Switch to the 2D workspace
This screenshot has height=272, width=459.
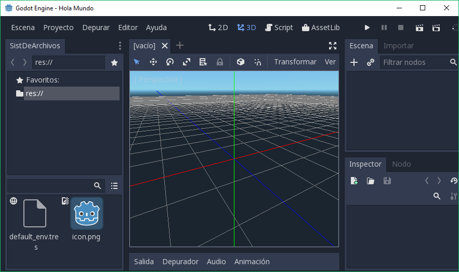coord(218,28)
